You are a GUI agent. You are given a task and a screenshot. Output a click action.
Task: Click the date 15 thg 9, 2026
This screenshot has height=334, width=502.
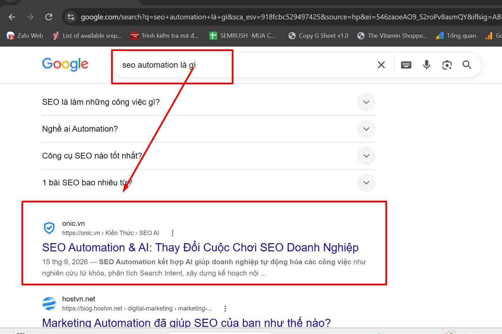65,262
